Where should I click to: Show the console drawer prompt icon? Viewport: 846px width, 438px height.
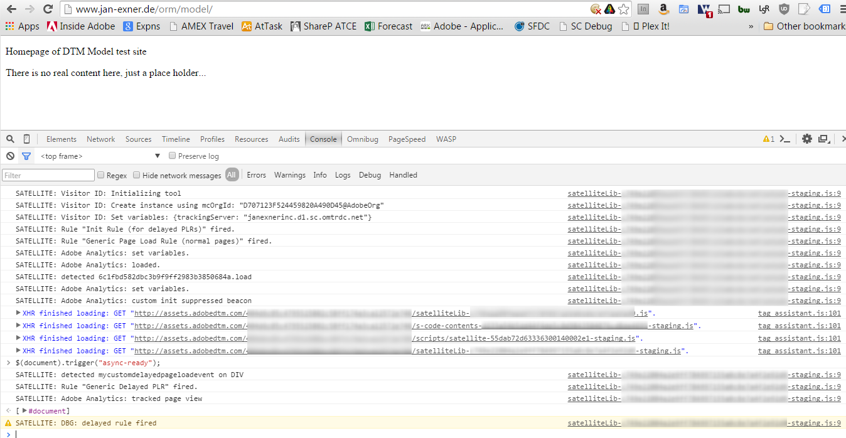[784, 139]
